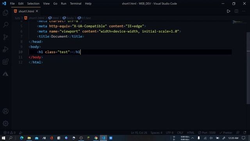This screenshot has height=141, width=250.
Task: Click the VS Code logo in title bar
Action: [4, 4]
